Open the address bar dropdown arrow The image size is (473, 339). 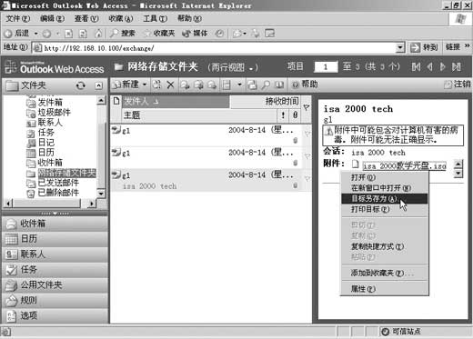click(400, 47)
